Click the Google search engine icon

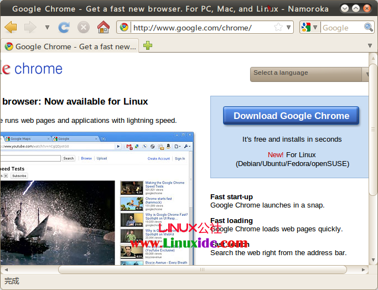tap(306, 27)
